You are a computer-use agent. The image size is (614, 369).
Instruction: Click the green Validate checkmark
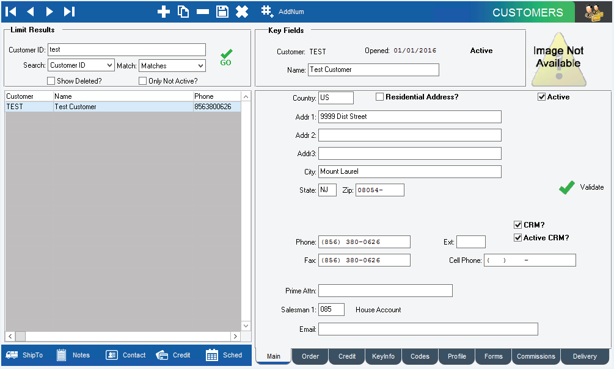tap(567, 188)
